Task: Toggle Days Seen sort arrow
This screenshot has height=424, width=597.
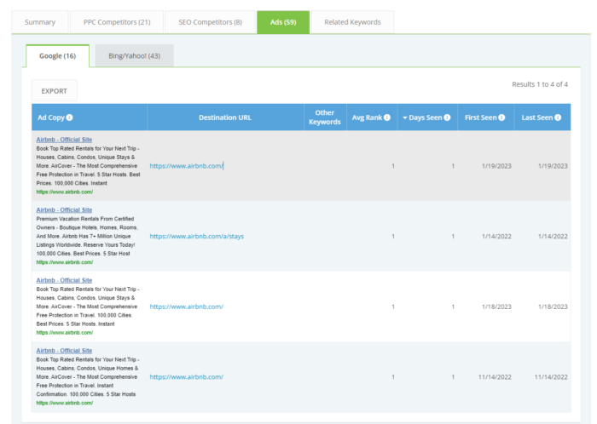Action: (405, 117)
